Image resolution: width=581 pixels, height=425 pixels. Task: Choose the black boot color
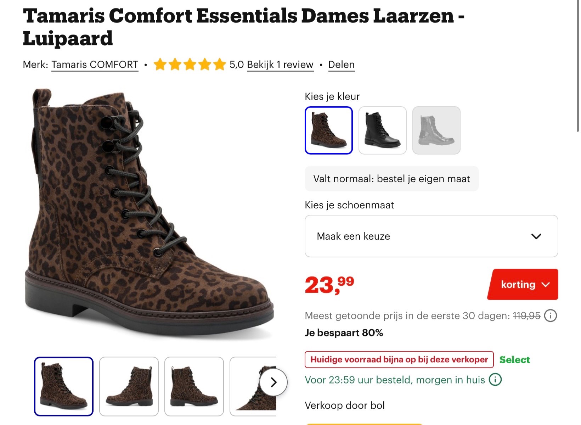click(x=382, y=130)
